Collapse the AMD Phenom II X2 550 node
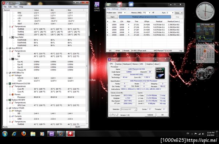Viewport: 219px width, 144px height. click(7, 83)
